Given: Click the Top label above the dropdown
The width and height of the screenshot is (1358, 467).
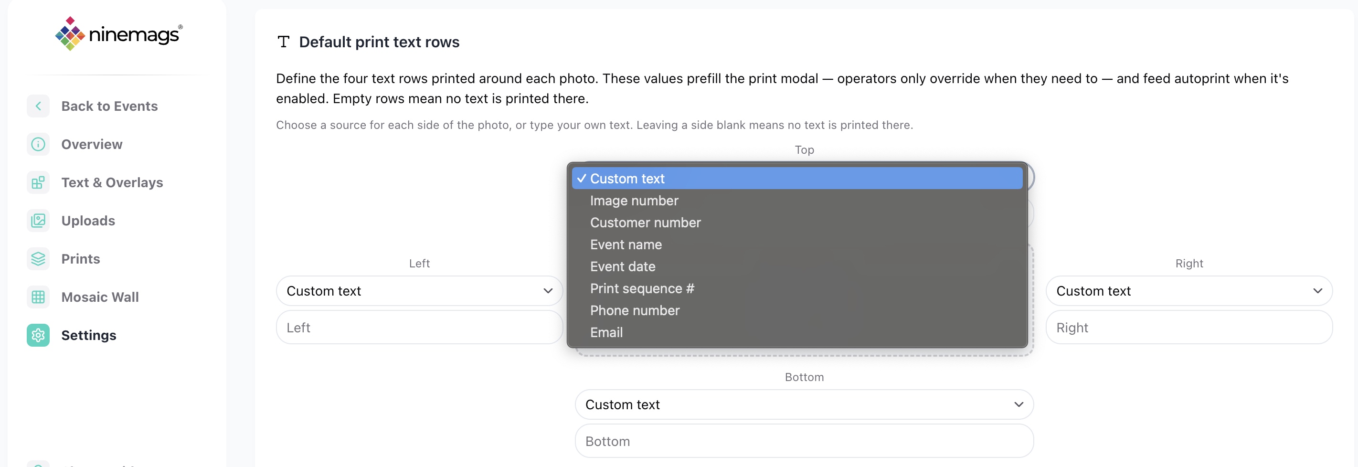Looking at the screenshot, I should click(804, 149).
